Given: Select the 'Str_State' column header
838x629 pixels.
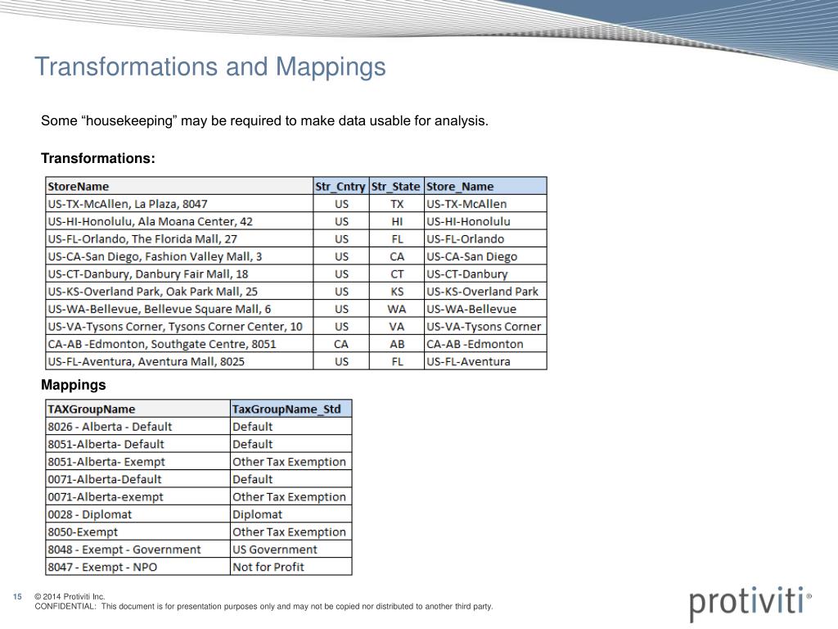Looking at the screenshot, I should coord(397,186).
